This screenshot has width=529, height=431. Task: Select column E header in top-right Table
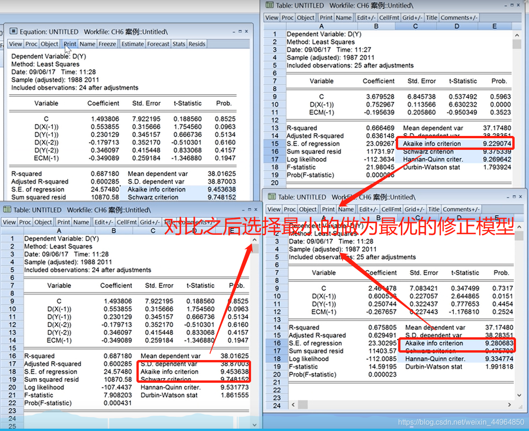[494, 26]
